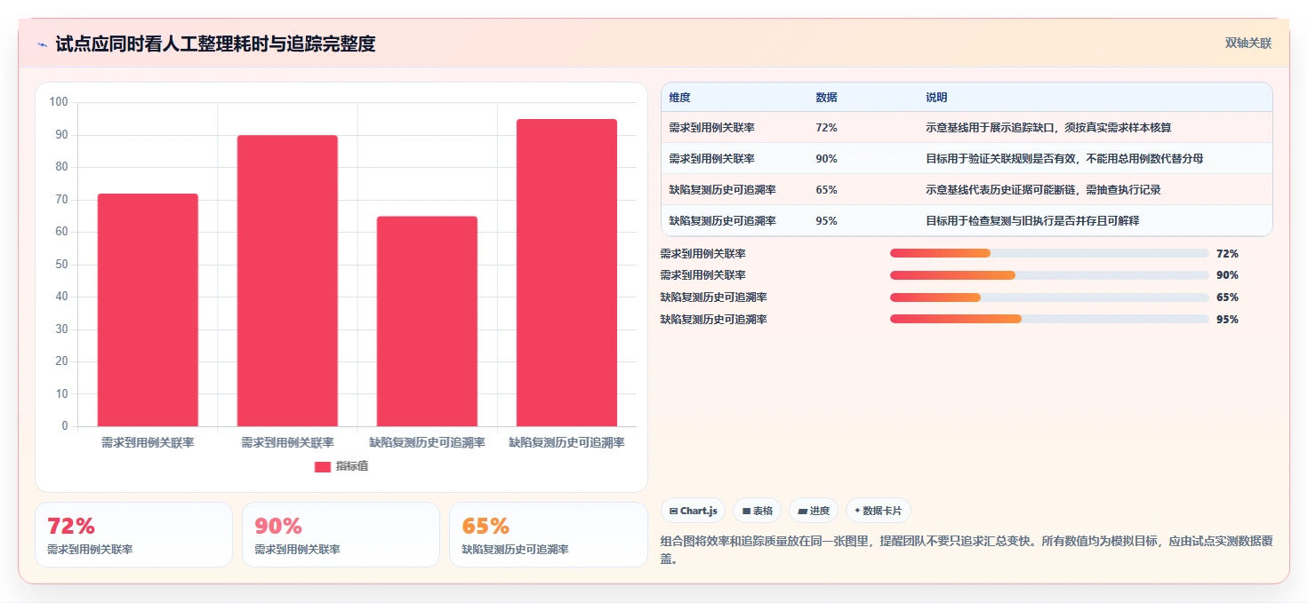Image resolution: width=1308 pixels, height=603 pixels.
Task: Click the progress bar labeled 72%
Action: point(1049,253)
